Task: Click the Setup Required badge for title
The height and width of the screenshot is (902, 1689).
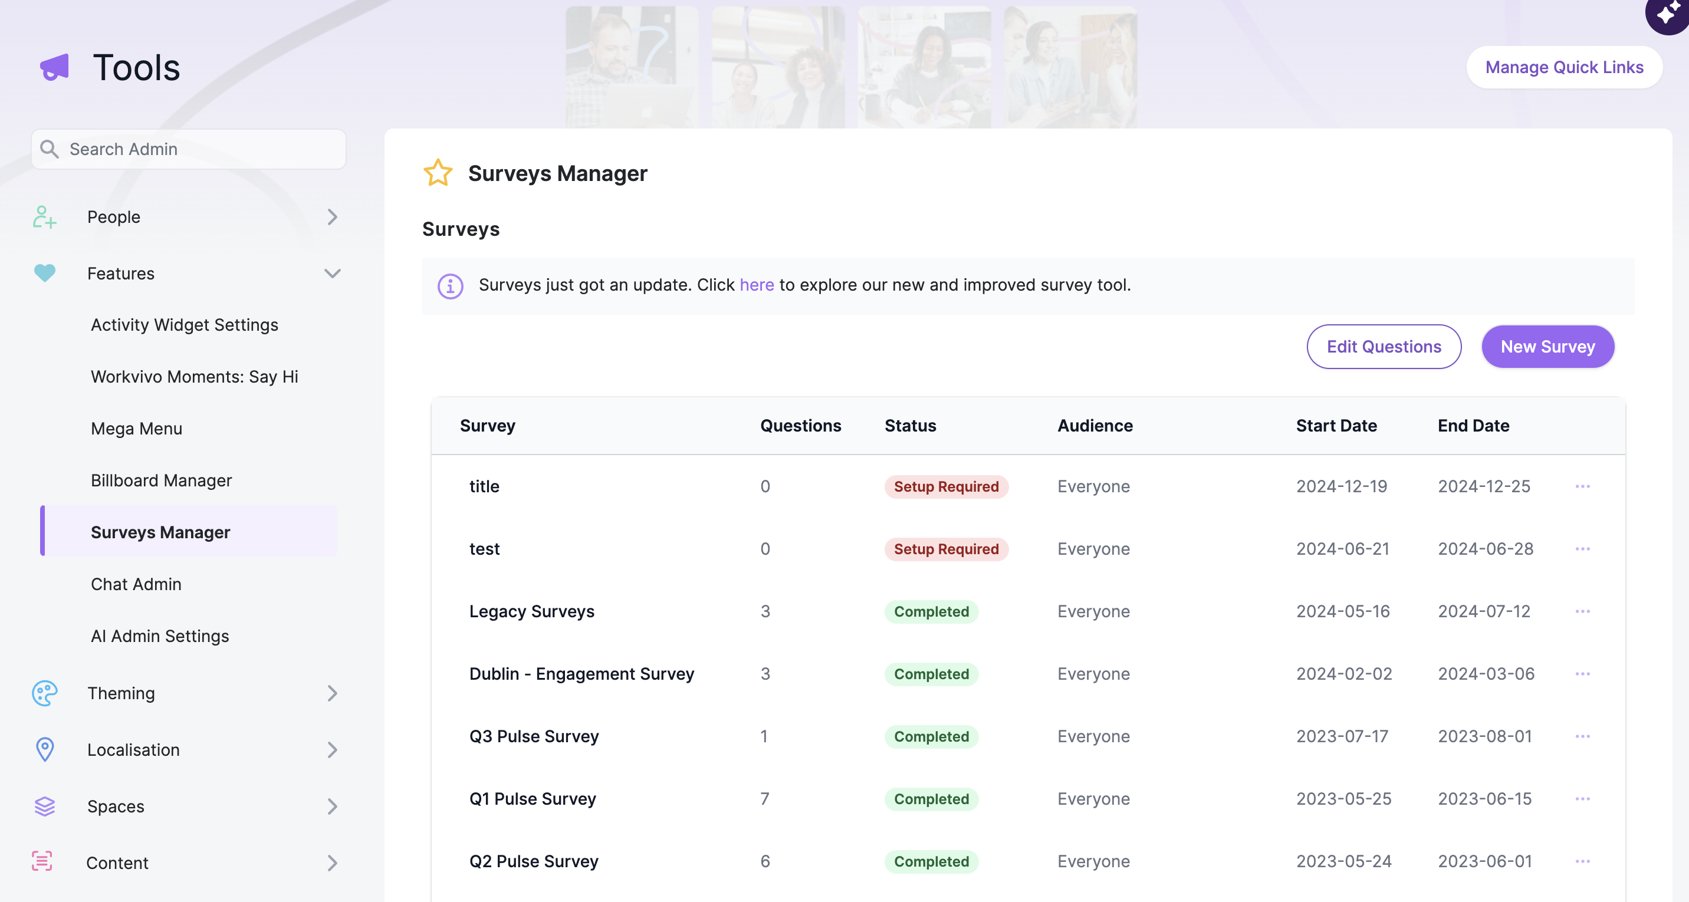Action: [x=946, y=486]
